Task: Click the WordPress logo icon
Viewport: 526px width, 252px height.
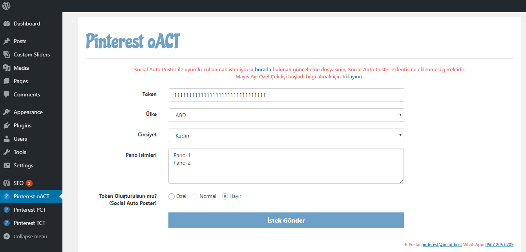Action: (6, 6)
